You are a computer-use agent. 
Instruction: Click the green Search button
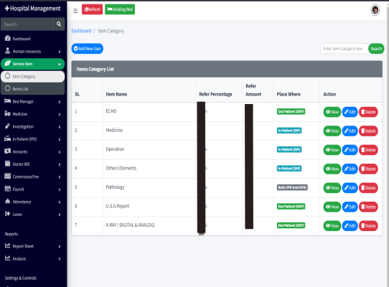pyautogui.click(x=376, y=49)
